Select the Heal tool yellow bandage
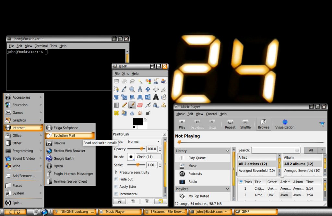 (116, 113)
